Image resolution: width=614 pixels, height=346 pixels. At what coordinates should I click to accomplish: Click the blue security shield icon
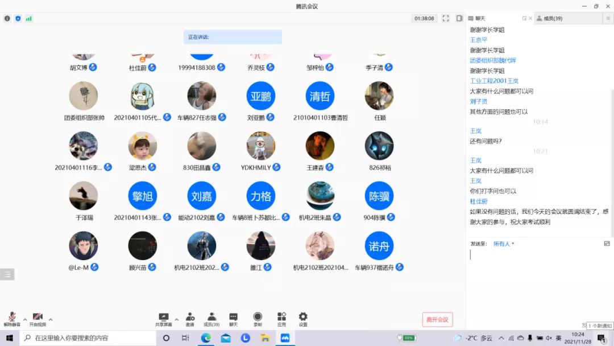point(18,18)
